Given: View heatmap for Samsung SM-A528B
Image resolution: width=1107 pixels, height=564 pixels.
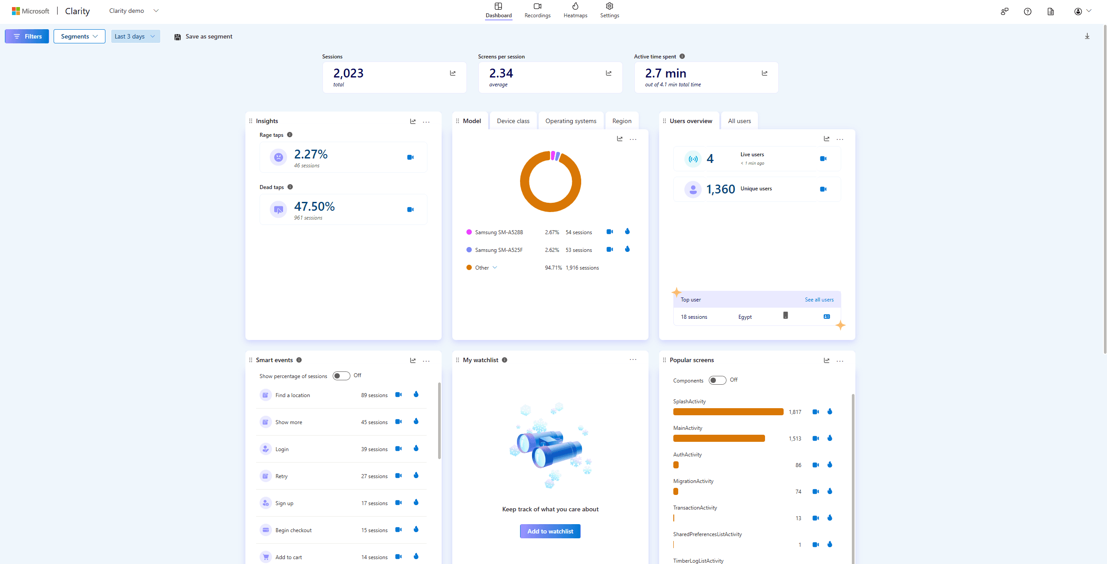Looking at the screenshot, I should pyautogui.click(x=627, y=232).
